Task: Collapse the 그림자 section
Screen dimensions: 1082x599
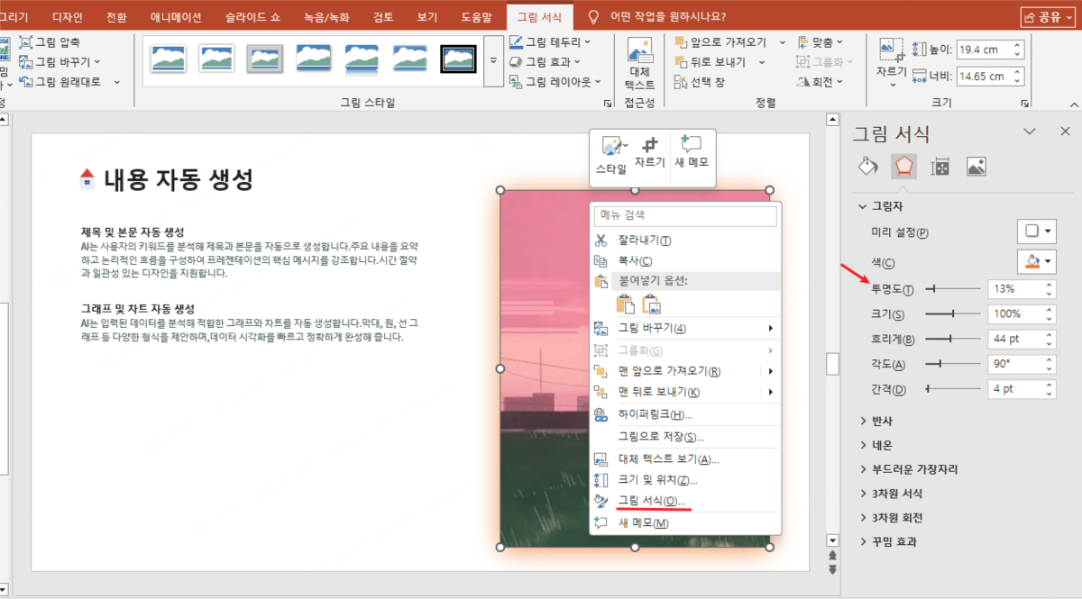Action: [864, 205]
